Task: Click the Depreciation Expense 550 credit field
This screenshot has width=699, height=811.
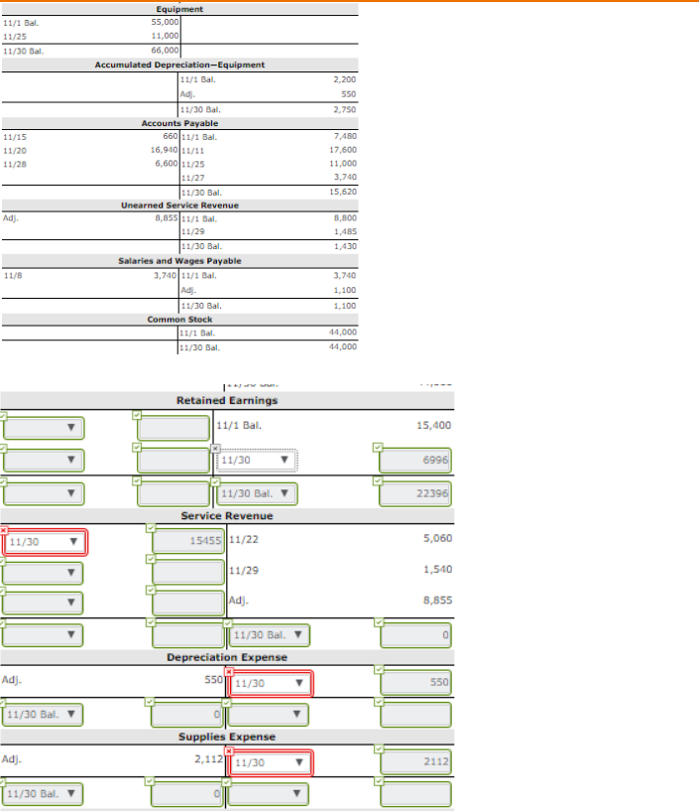Action: pyautogui.click(x=415, y=683)
